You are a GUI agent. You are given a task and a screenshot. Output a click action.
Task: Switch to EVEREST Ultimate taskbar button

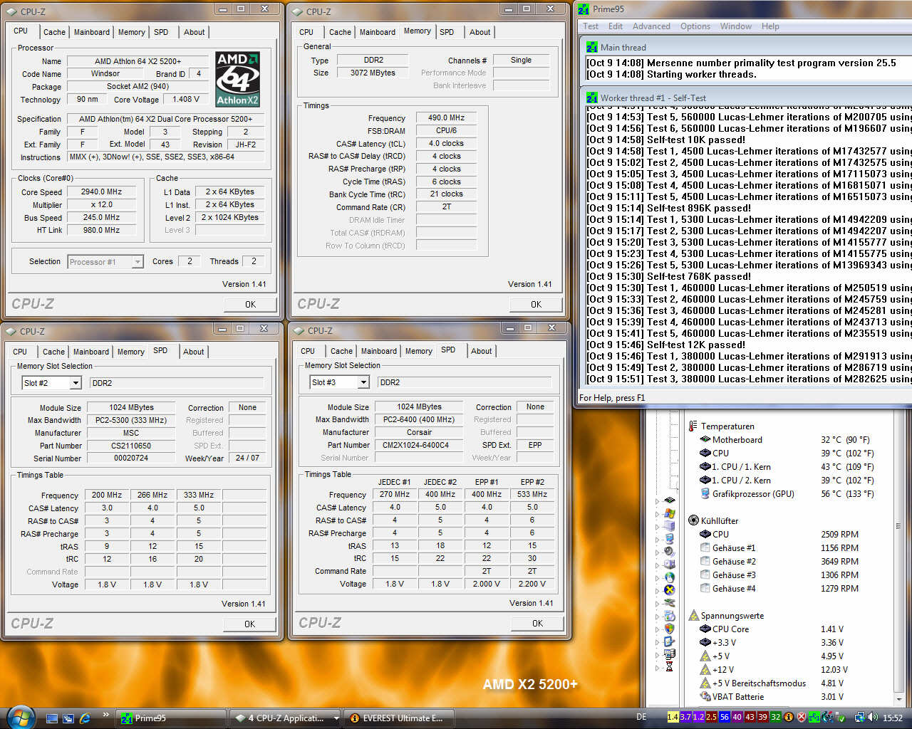(399, 718)
